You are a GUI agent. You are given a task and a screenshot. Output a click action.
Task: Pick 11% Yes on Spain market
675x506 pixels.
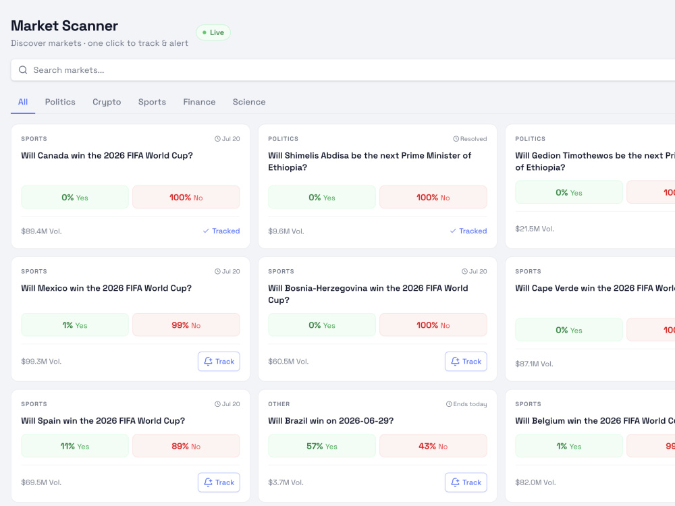pyautogui.click(x=75, y=446)
